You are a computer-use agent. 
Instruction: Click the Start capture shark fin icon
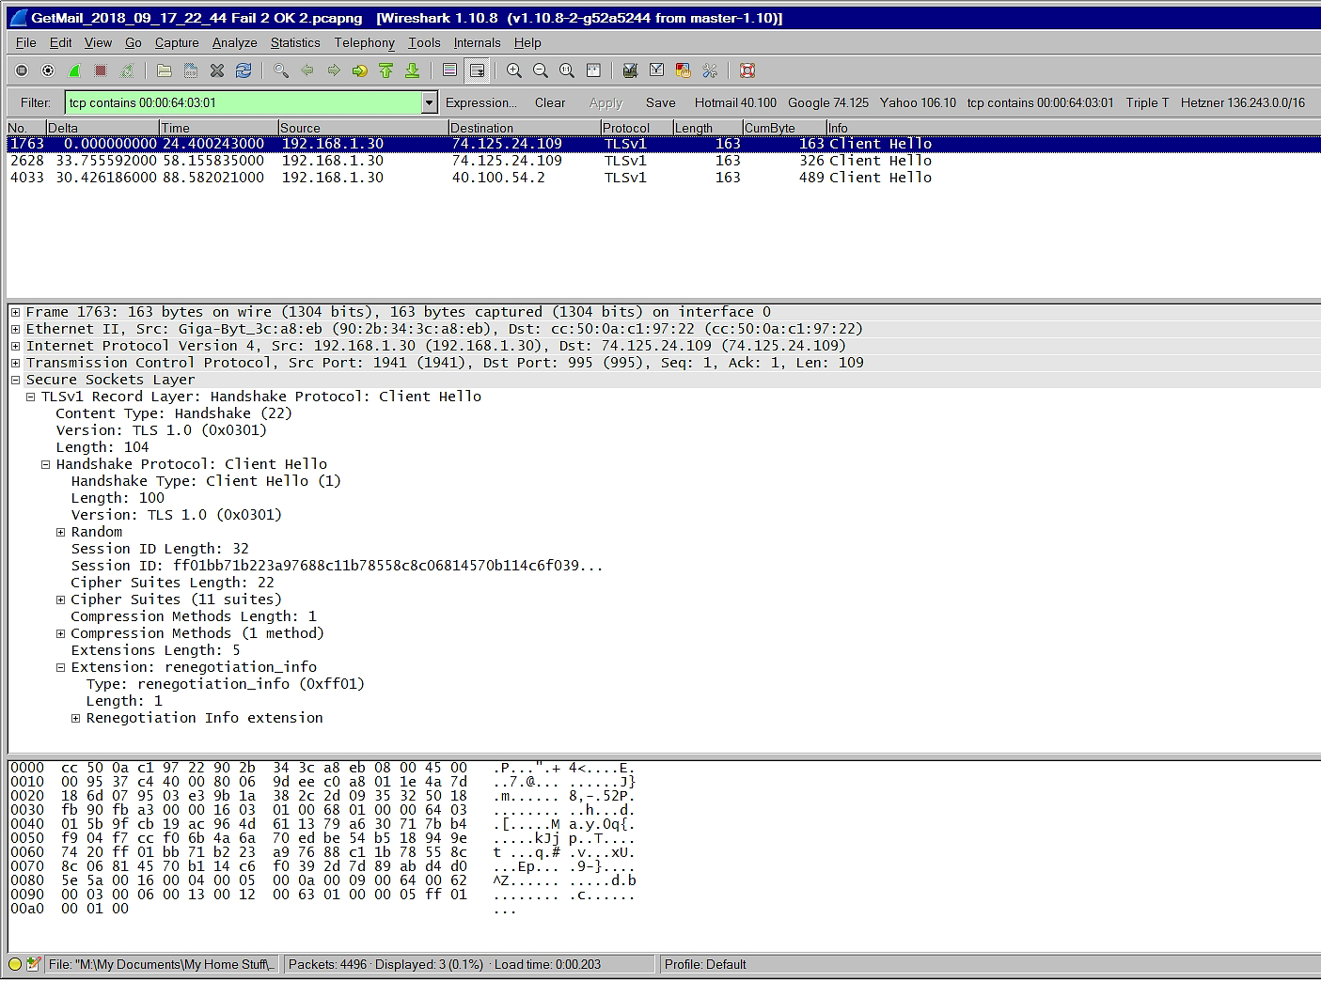(x=74, y=70)
